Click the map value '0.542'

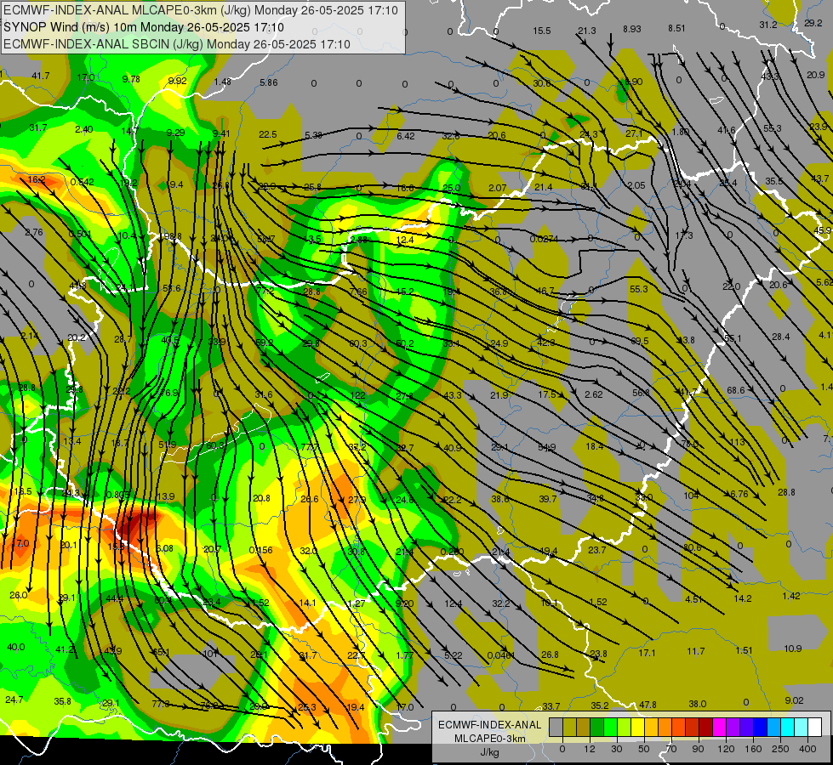point(82,182)
